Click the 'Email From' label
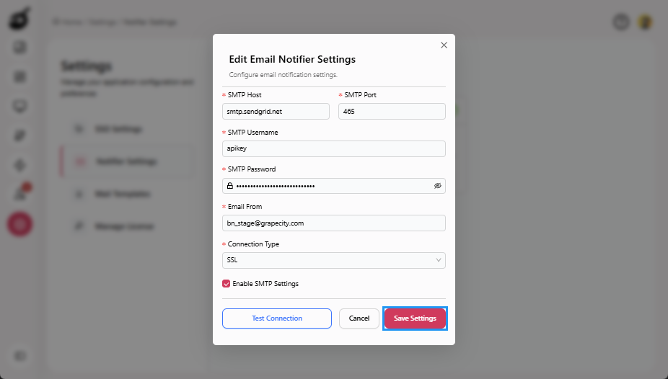 pyautogui.click(x=245, y=207)
